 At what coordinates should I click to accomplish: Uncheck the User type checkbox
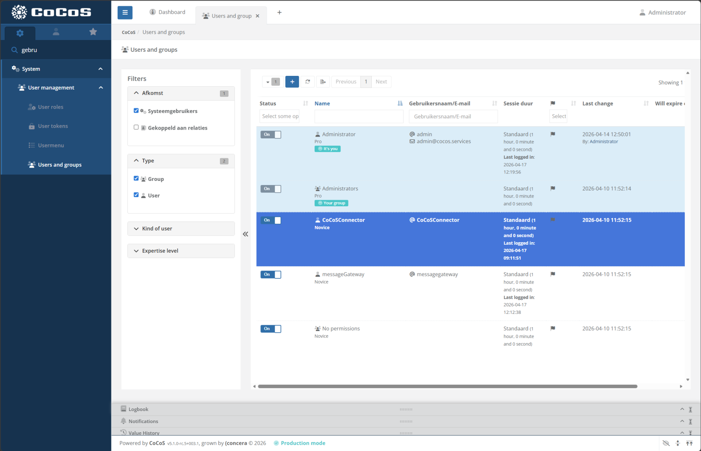pyautogui.click(x=136, y=195)
